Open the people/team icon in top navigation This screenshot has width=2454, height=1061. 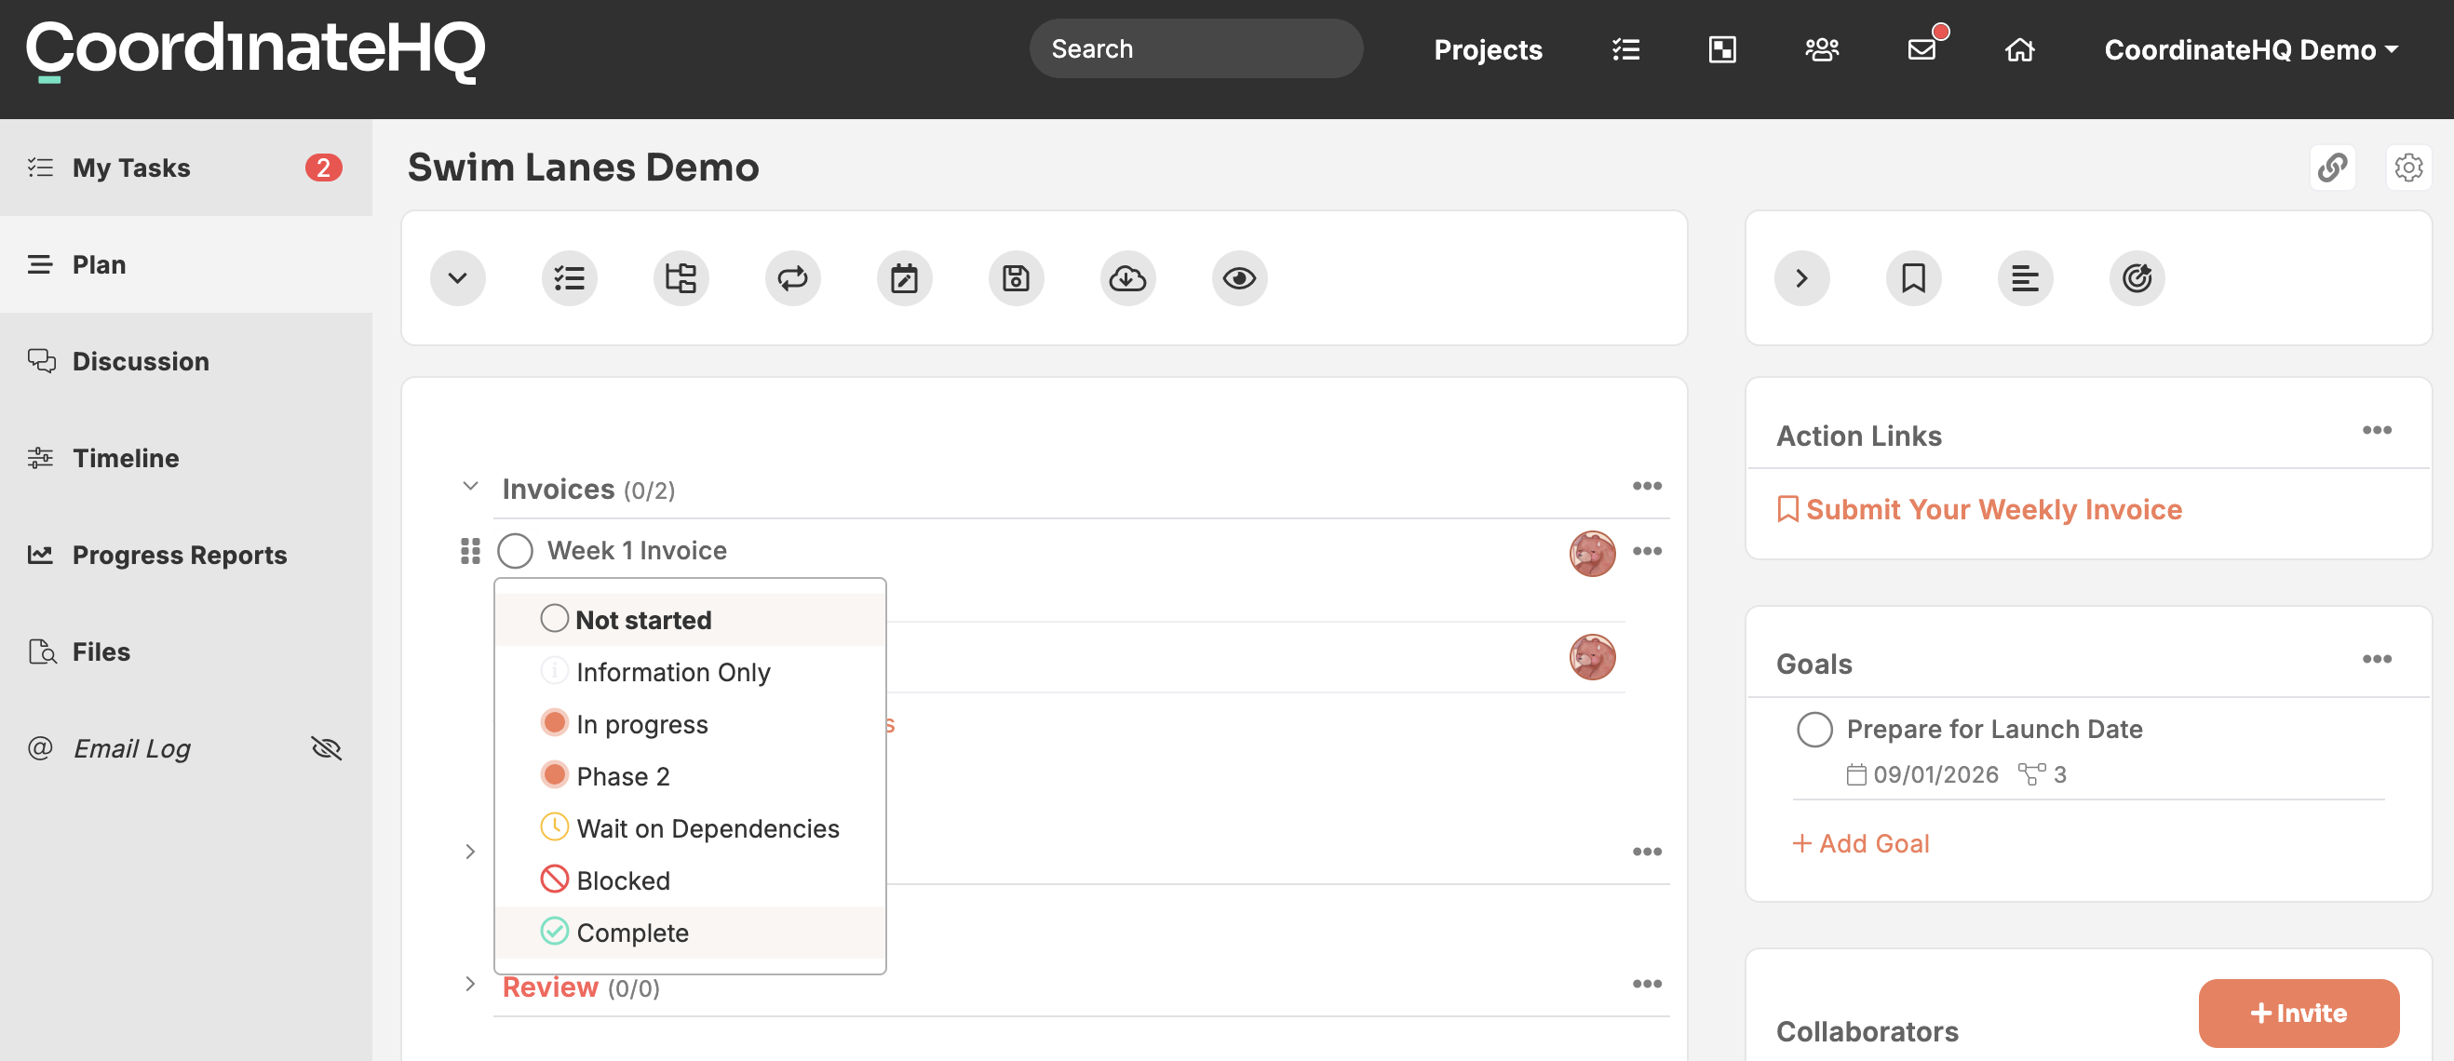pos(1822,49)
